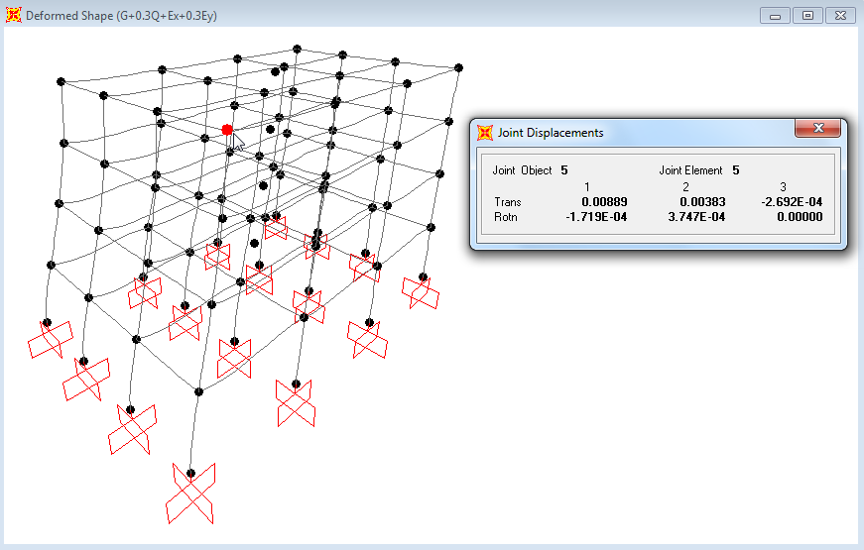Click the Joint Object label
864x550 pixels.
coord(522,170)
